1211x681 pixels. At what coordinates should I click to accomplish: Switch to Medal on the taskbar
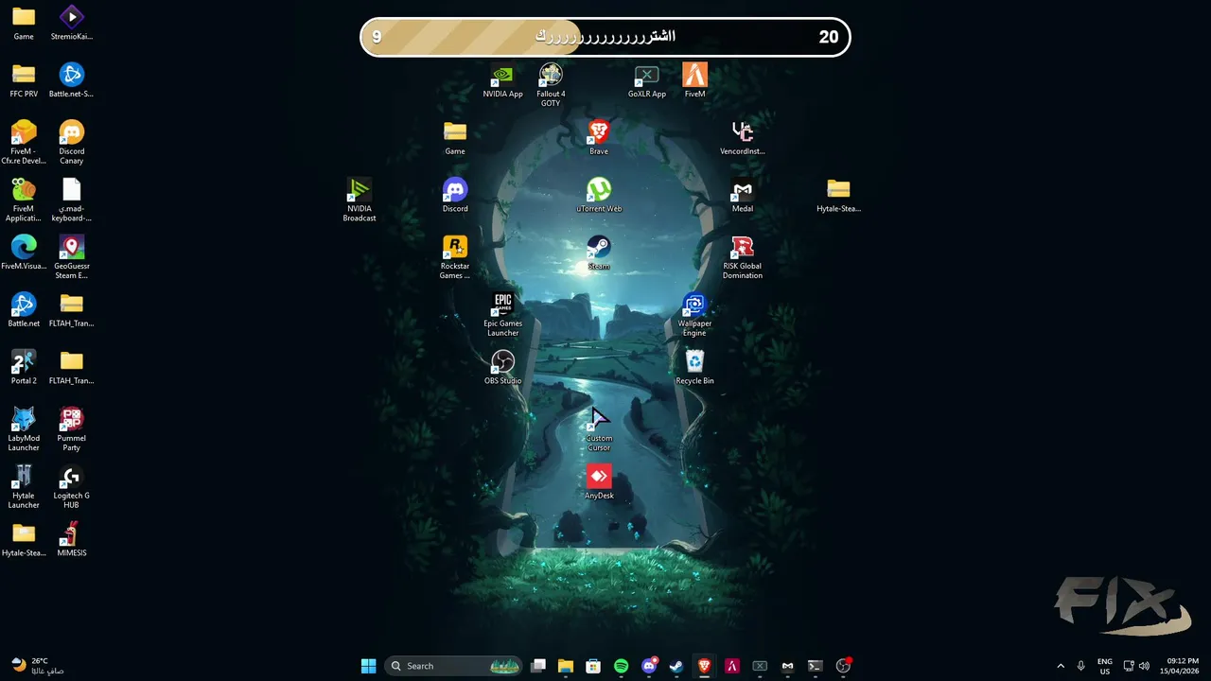[x=787, y=666]
